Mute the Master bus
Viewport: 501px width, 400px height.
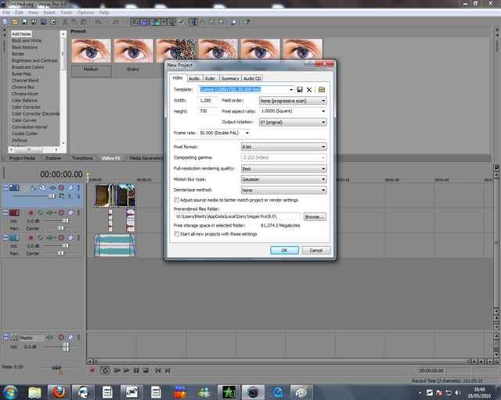click(70, 337)
